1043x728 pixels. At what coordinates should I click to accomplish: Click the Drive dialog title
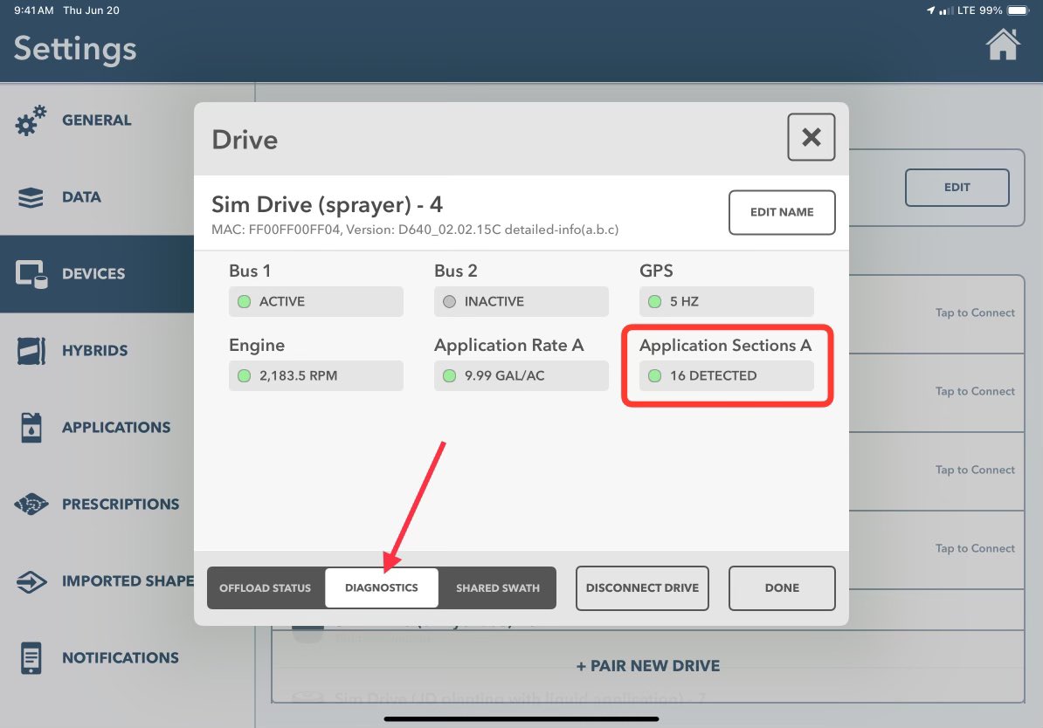point(245,141)
